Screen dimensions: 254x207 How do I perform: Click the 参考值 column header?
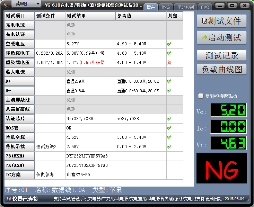tap(141, 16)
